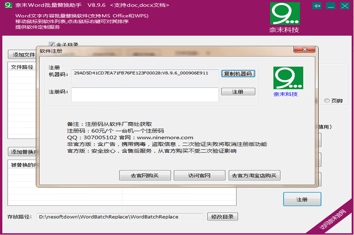Focus the 注册码 input field
The image size is (354, 235).
tap(145, 94)
